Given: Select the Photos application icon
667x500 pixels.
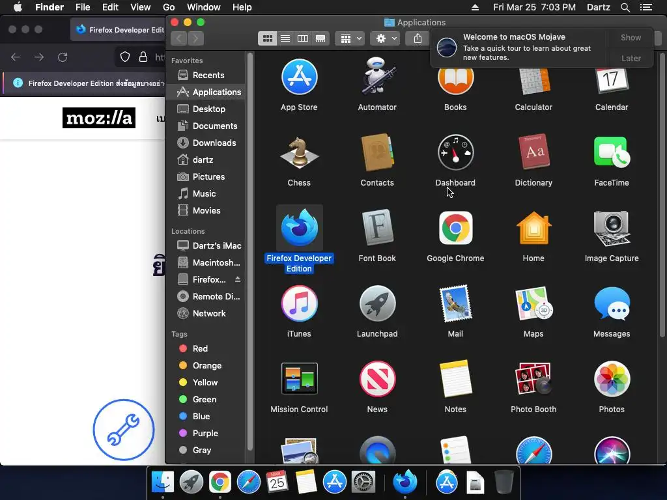Looking at the screenshot, I should (611, 378).
